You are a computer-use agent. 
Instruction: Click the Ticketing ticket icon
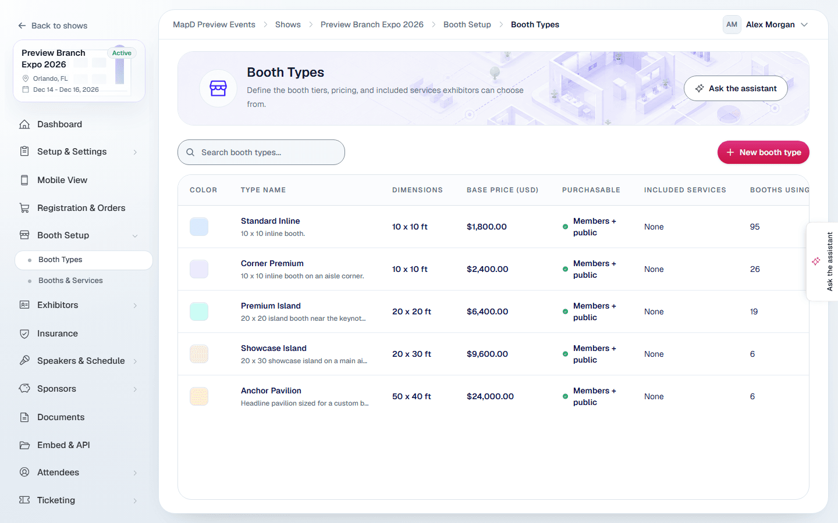(24, 500)
